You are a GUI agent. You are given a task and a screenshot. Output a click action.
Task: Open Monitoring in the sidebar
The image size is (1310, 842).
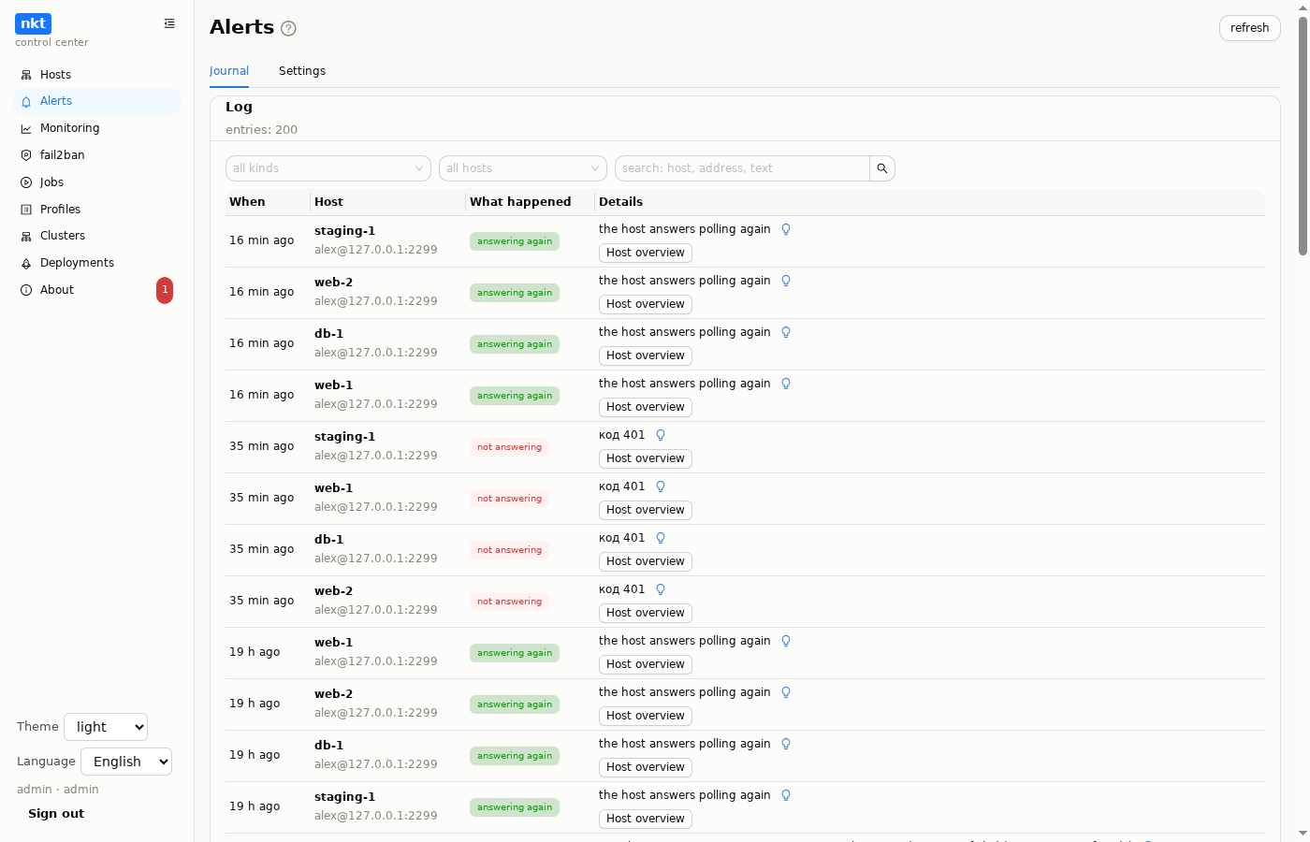point(96,128)
